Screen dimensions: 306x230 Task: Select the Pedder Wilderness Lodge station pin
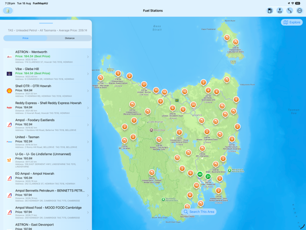pos(152,172)
